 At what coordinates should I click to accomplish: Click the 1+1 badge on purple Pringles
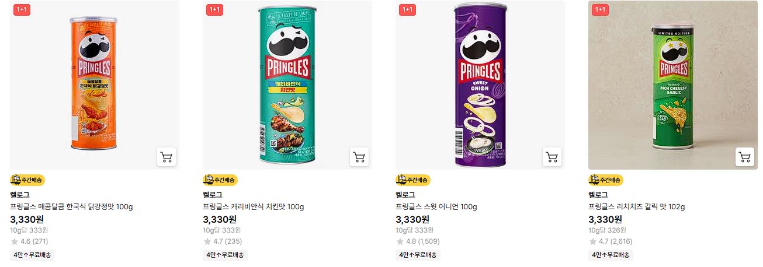(x=407, y=9)
